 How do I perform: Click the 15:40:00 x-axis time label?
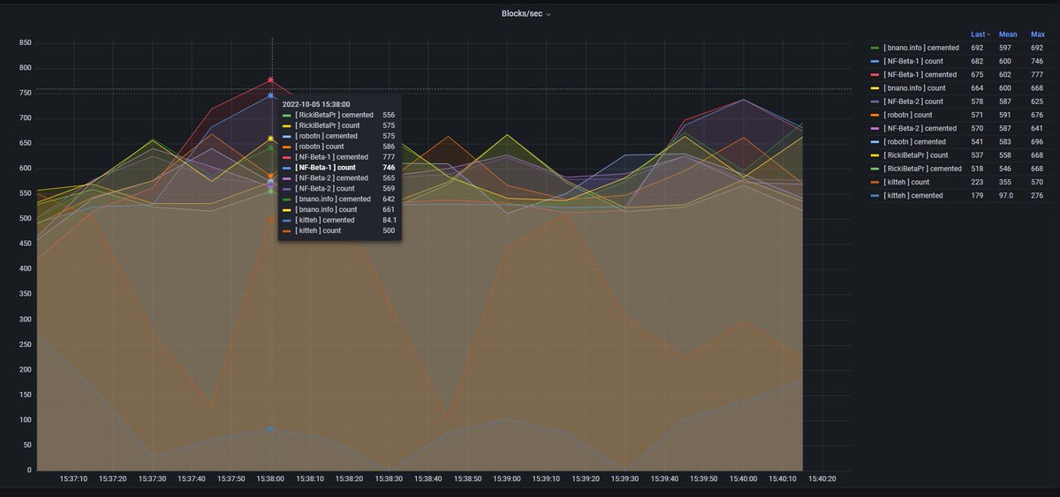tap(742, 479)
